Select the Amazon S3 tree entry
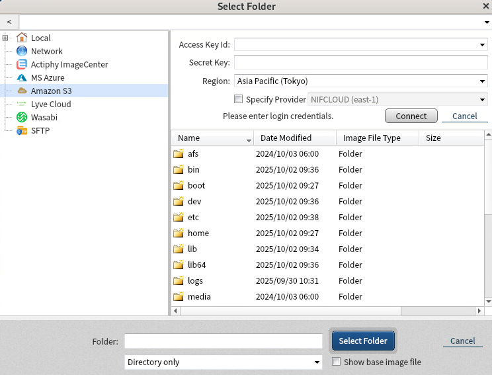 pos(50,91)
